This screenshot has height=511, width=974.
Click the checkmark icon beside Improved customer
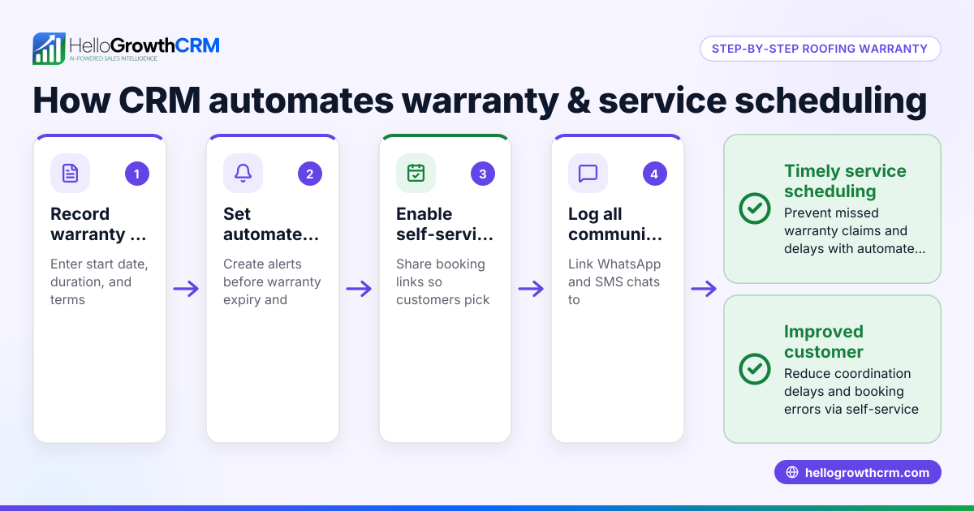755,369
